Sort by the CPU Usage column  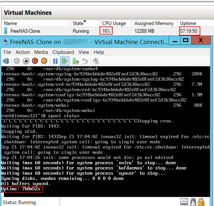[x=116, y=23]
